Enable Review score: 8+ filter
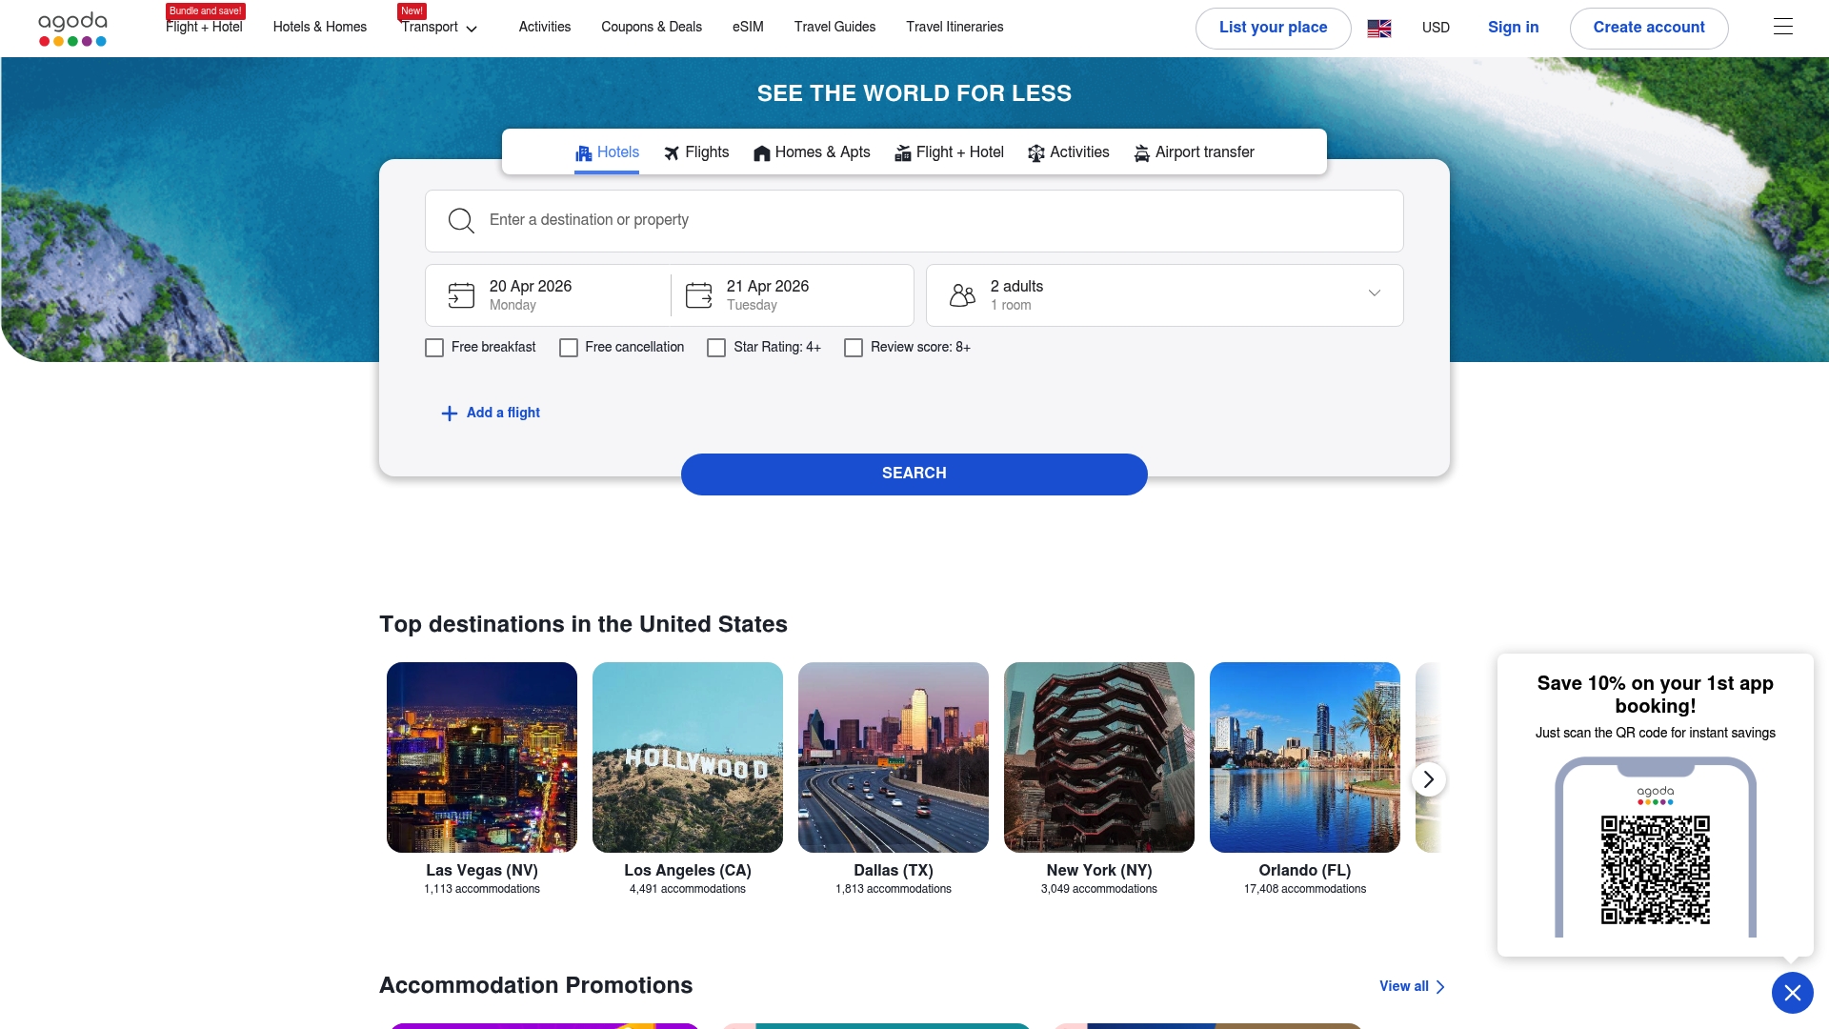 (x=853, y=347)
